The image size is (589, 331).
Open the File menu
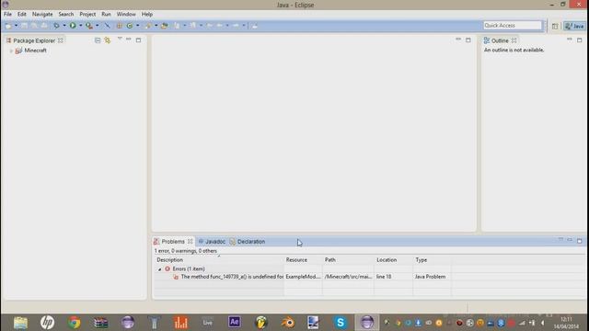[7, 14]
